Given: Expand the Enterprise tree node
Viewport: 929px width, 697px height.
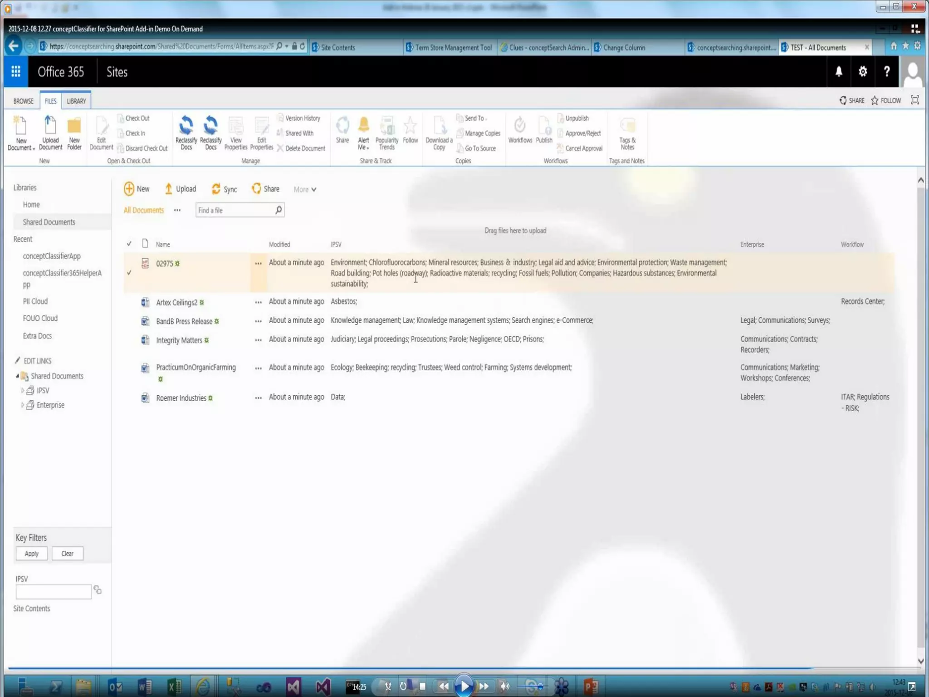Looking at the screenshot, I should coord(22,405).
